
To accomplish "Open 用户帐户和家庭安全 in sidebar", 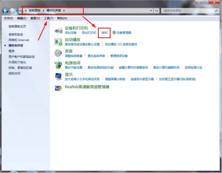I will click(22, 57).
